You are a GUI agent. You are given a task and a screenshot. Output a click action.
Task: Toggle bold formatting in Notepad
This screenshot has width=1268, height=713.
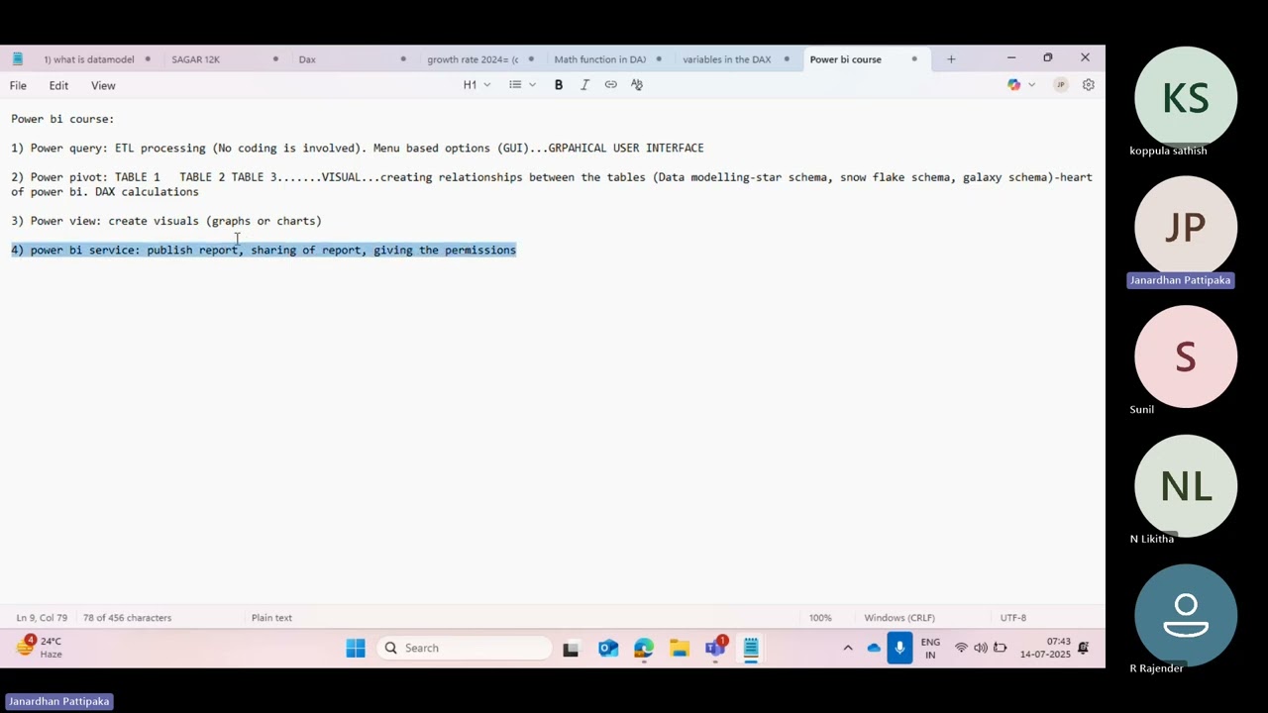tap(559, 85)
